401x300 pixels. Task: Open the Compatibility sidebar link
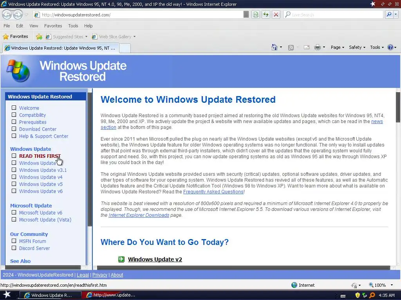click(33, 115)
